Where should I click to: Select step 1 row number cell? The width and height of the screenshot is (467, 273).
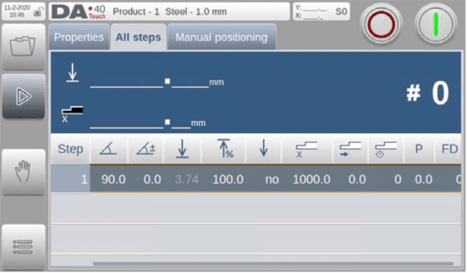point(71,179)
